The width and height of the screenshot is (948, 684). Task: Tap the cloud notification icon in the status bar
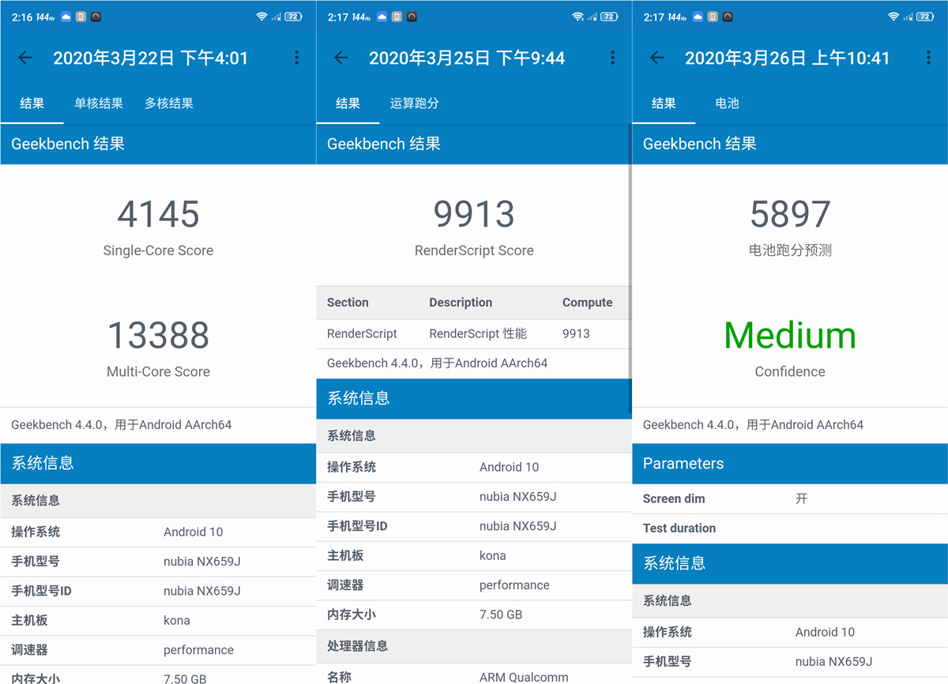(x=67, y=15)
